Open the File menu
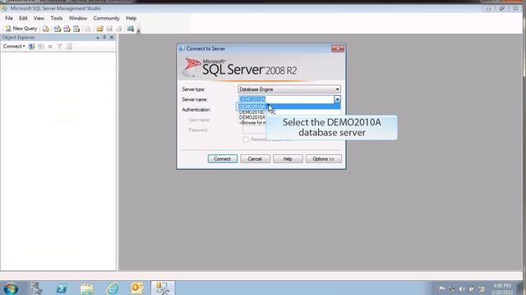The image size is (526, 295). [9, 18]
